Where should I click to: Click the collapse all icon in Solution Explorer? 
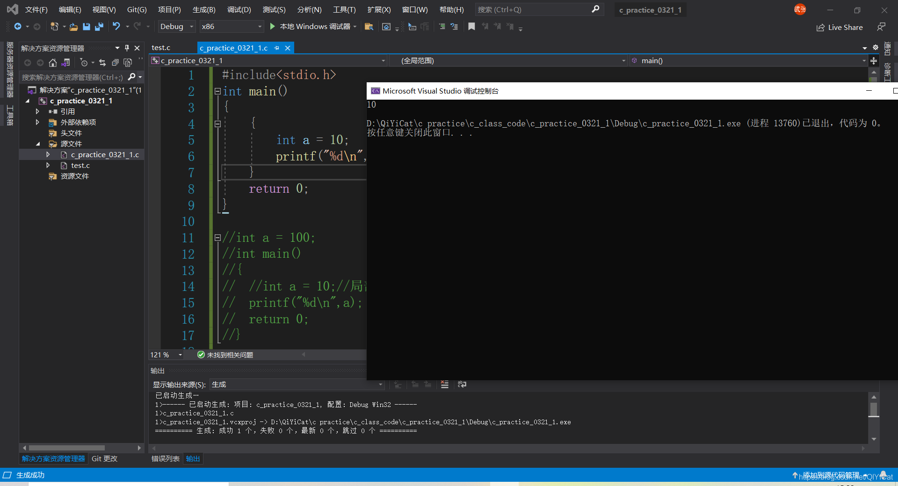(x=115, y=62)
